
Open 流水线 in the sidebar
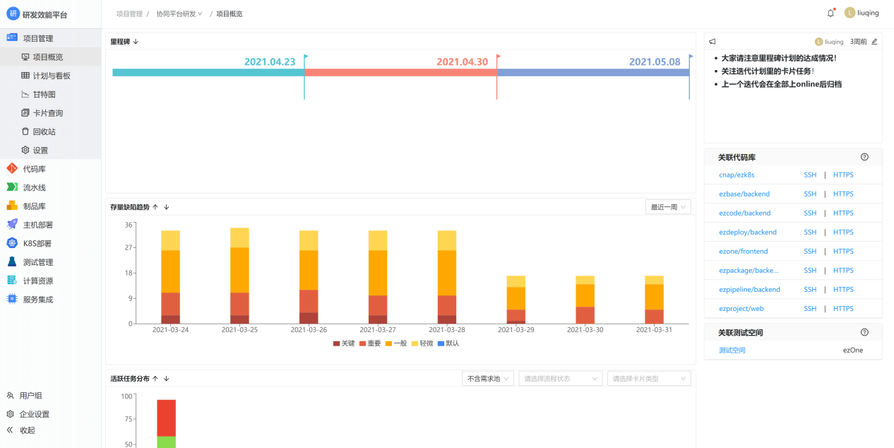click(x=34, y=187)
